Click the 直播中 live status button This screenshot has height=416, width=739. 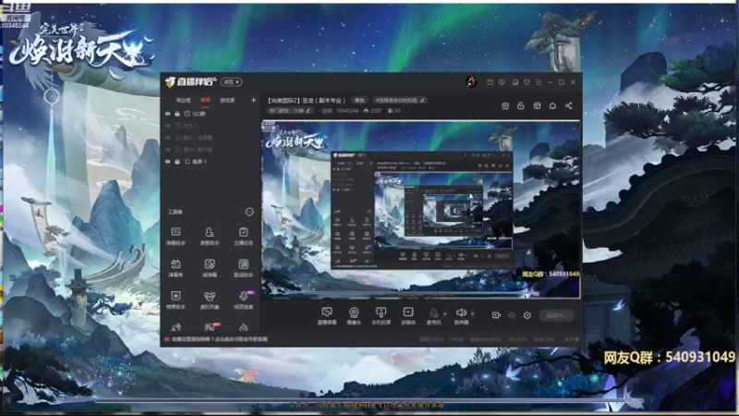click(x=557, y=315)
